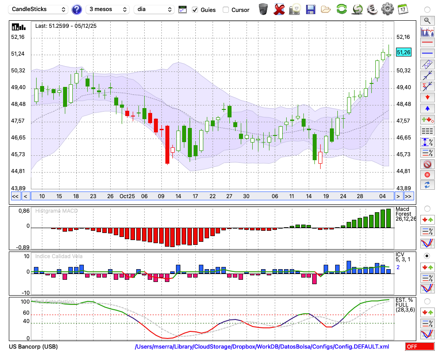The image size is (441, 353).
Task: Click the green refresh arrows icon
Action: (x=341, y=9)
